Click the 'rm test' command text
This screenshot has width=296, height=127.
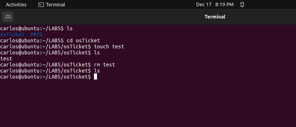(x=104, y=65)
